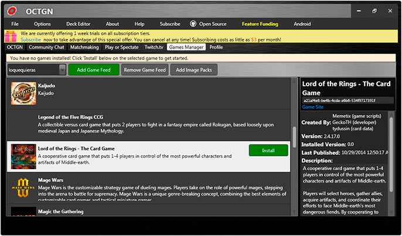The height and width of the screenshot is (236, 402).
Task: Click the OCTGN red logo icon
Action: click(12, 11)
